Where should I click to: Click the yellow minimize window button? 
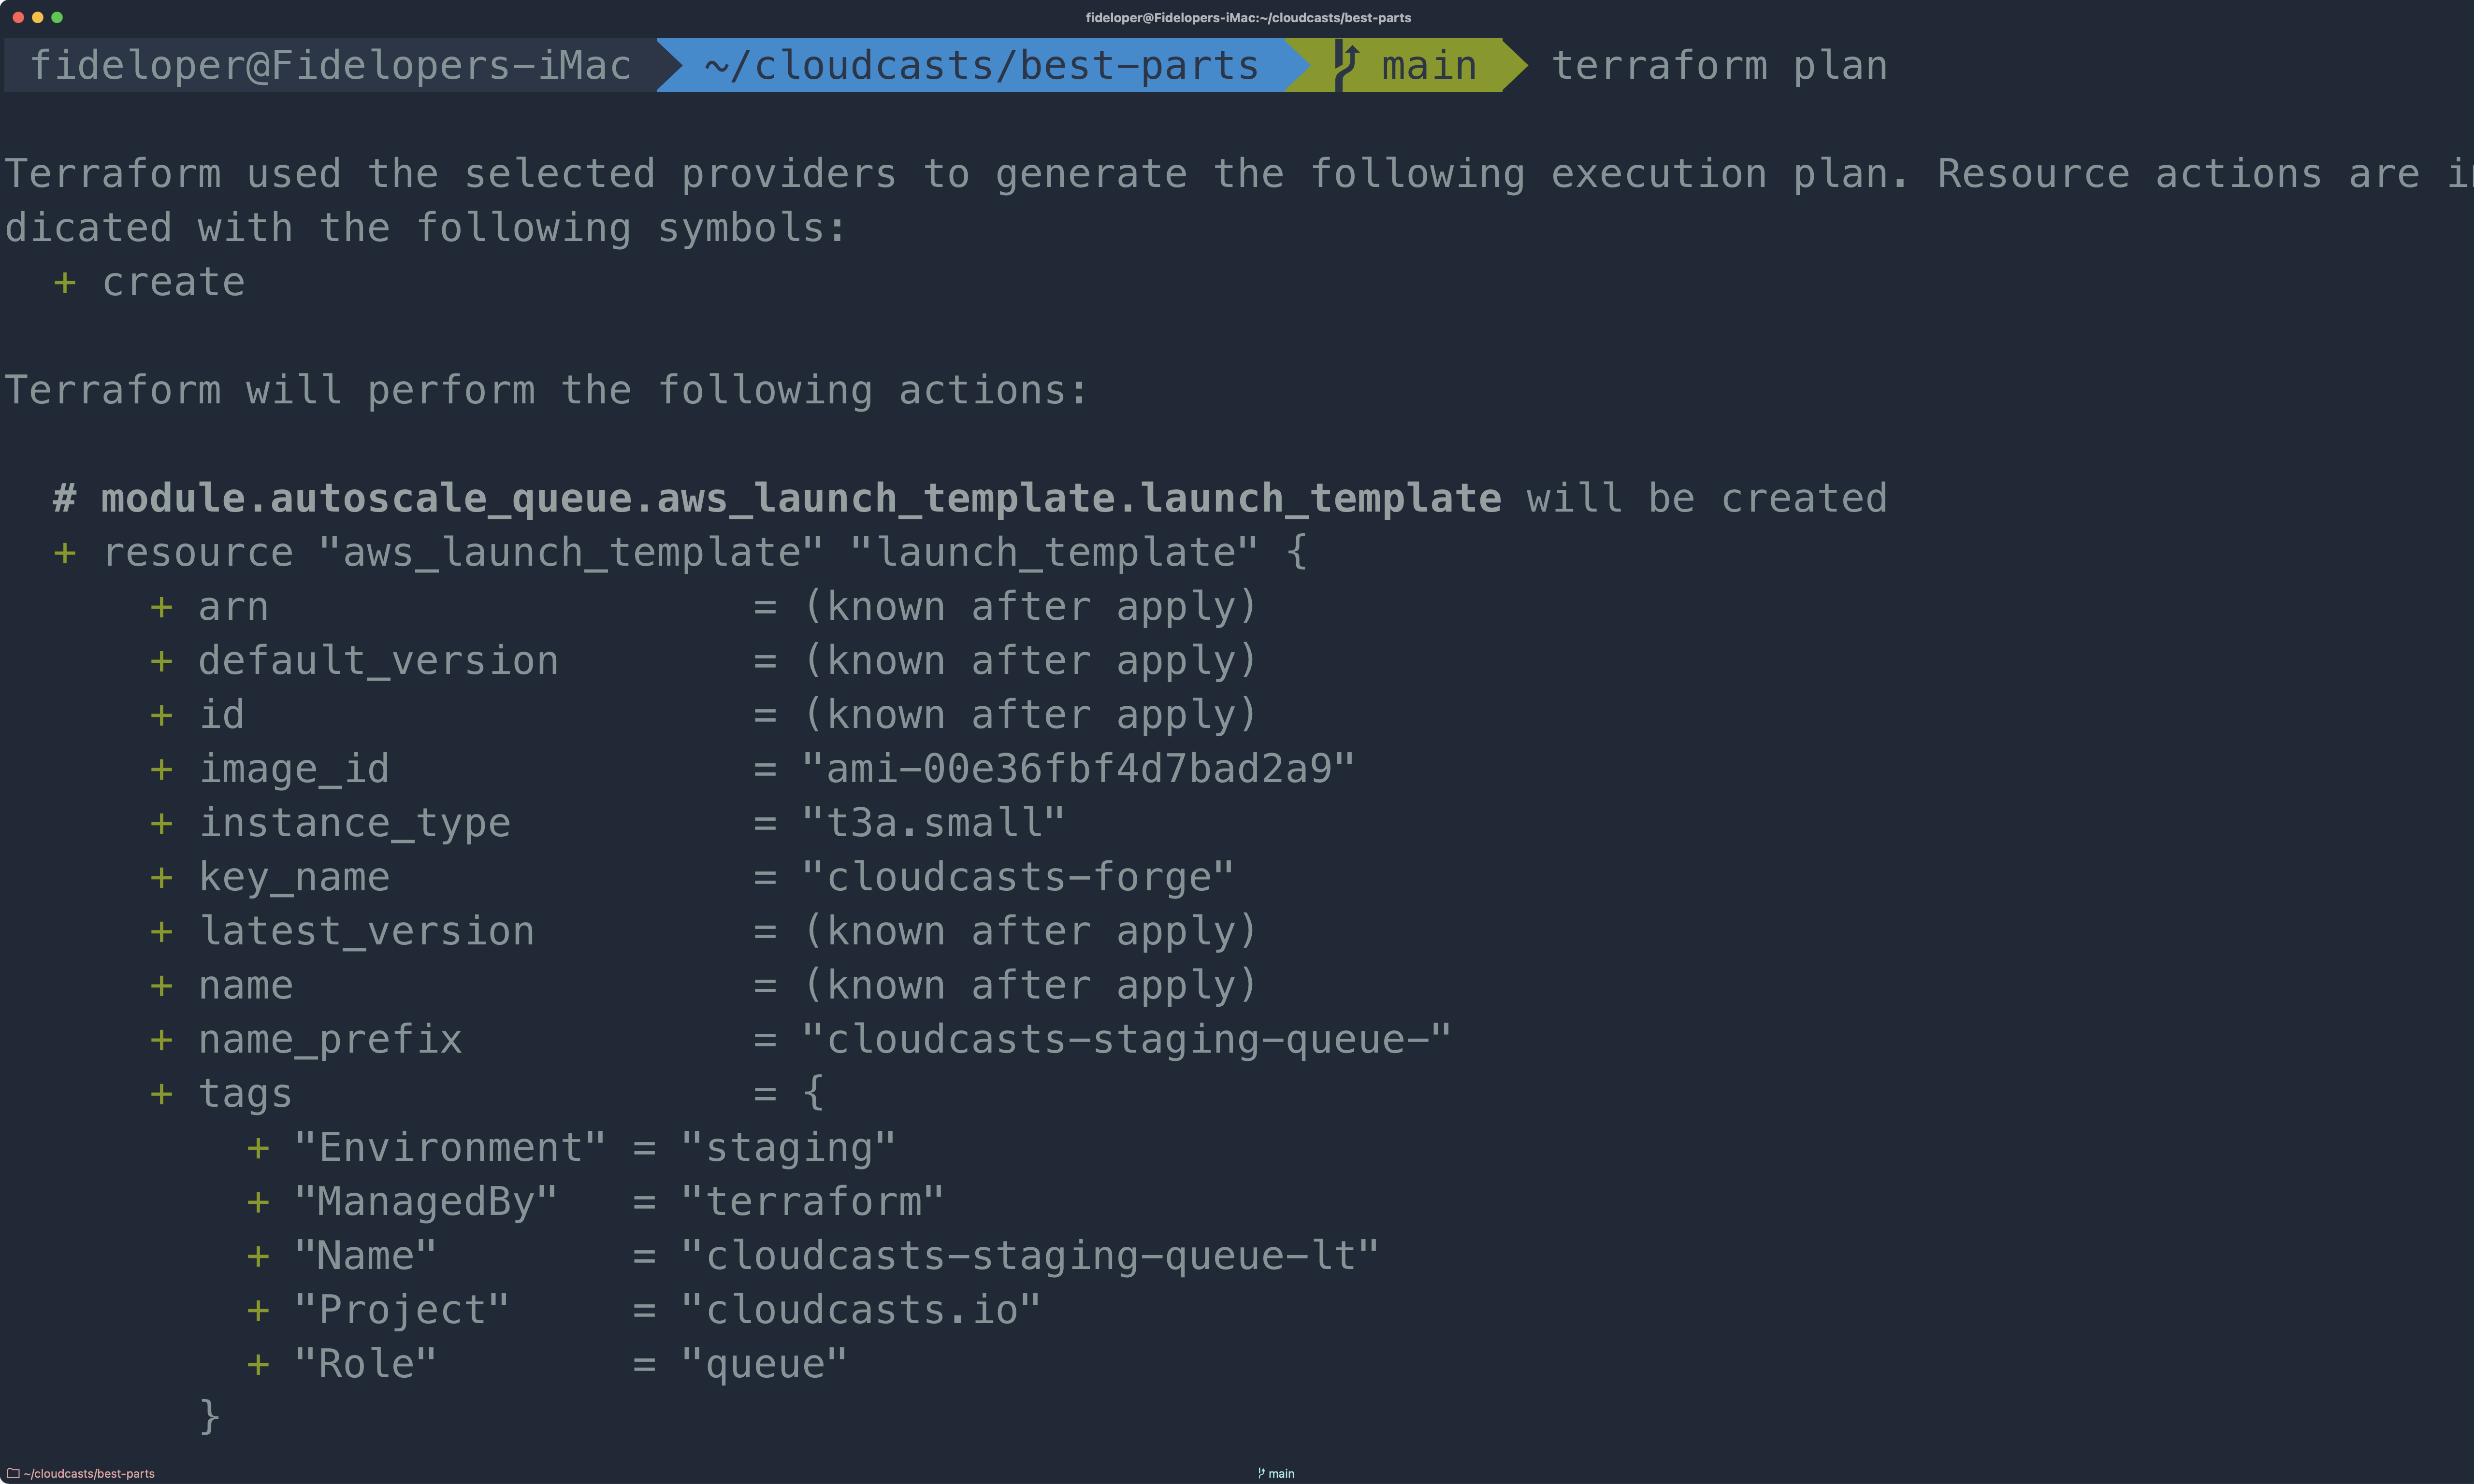pos(37,17)
